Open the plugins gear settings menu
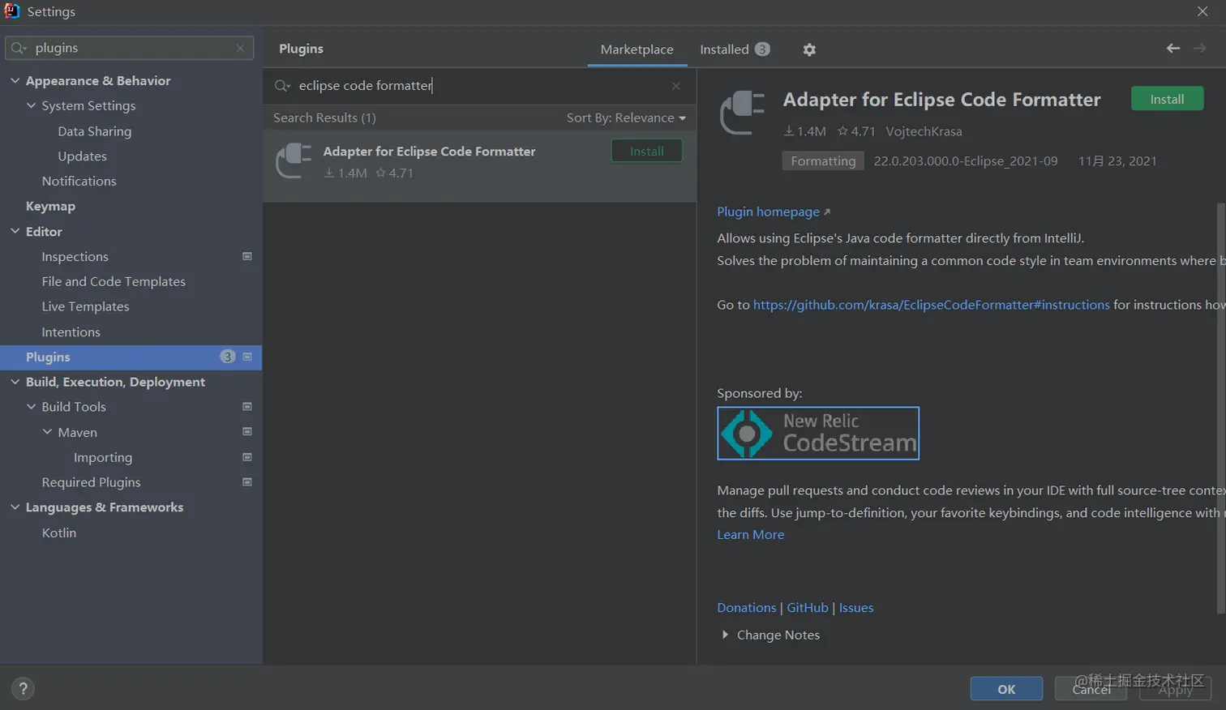 click(x=808, y=49)
